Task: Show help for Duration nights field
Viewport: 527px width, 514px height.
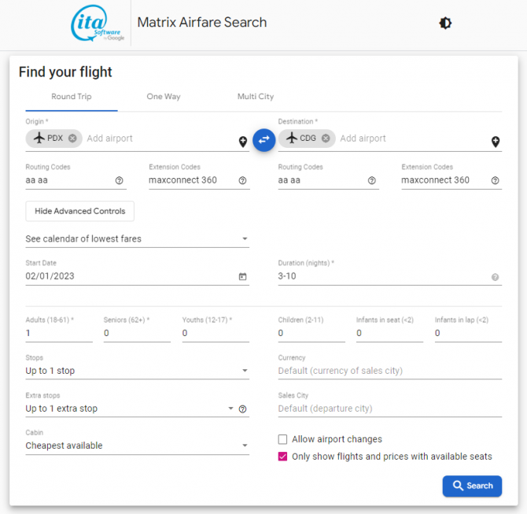Action: coord(496,277)
